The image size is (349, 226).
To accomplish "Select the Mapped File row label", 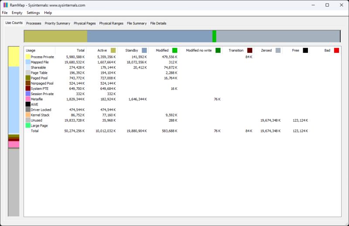I will pyautogui.click(x=40, y=62).
